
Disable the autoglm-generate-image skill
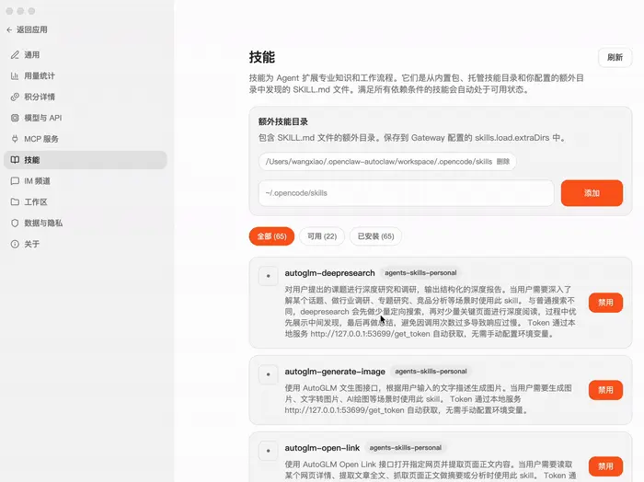point(605,390)
